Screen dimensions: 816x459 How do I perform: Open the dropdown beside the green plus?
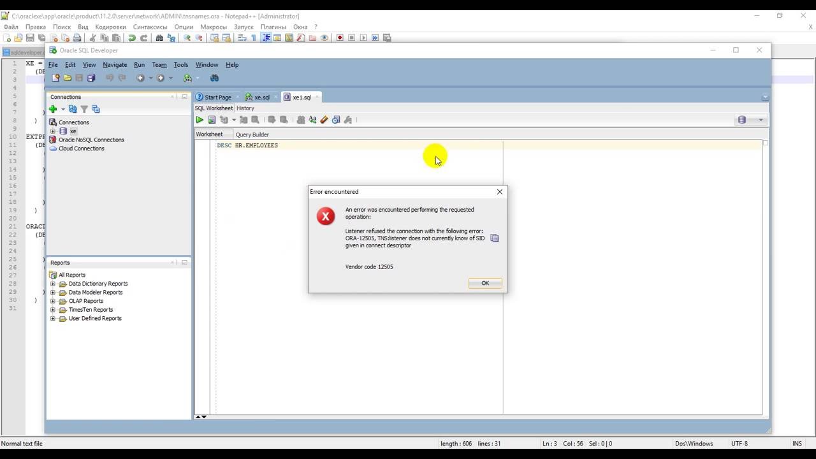point(63,109)
